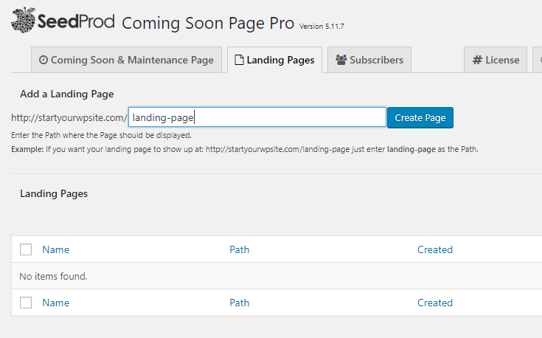Click the 'No items found.' text
The width and height of the screenshot is (542, 338).
[53, 277]
